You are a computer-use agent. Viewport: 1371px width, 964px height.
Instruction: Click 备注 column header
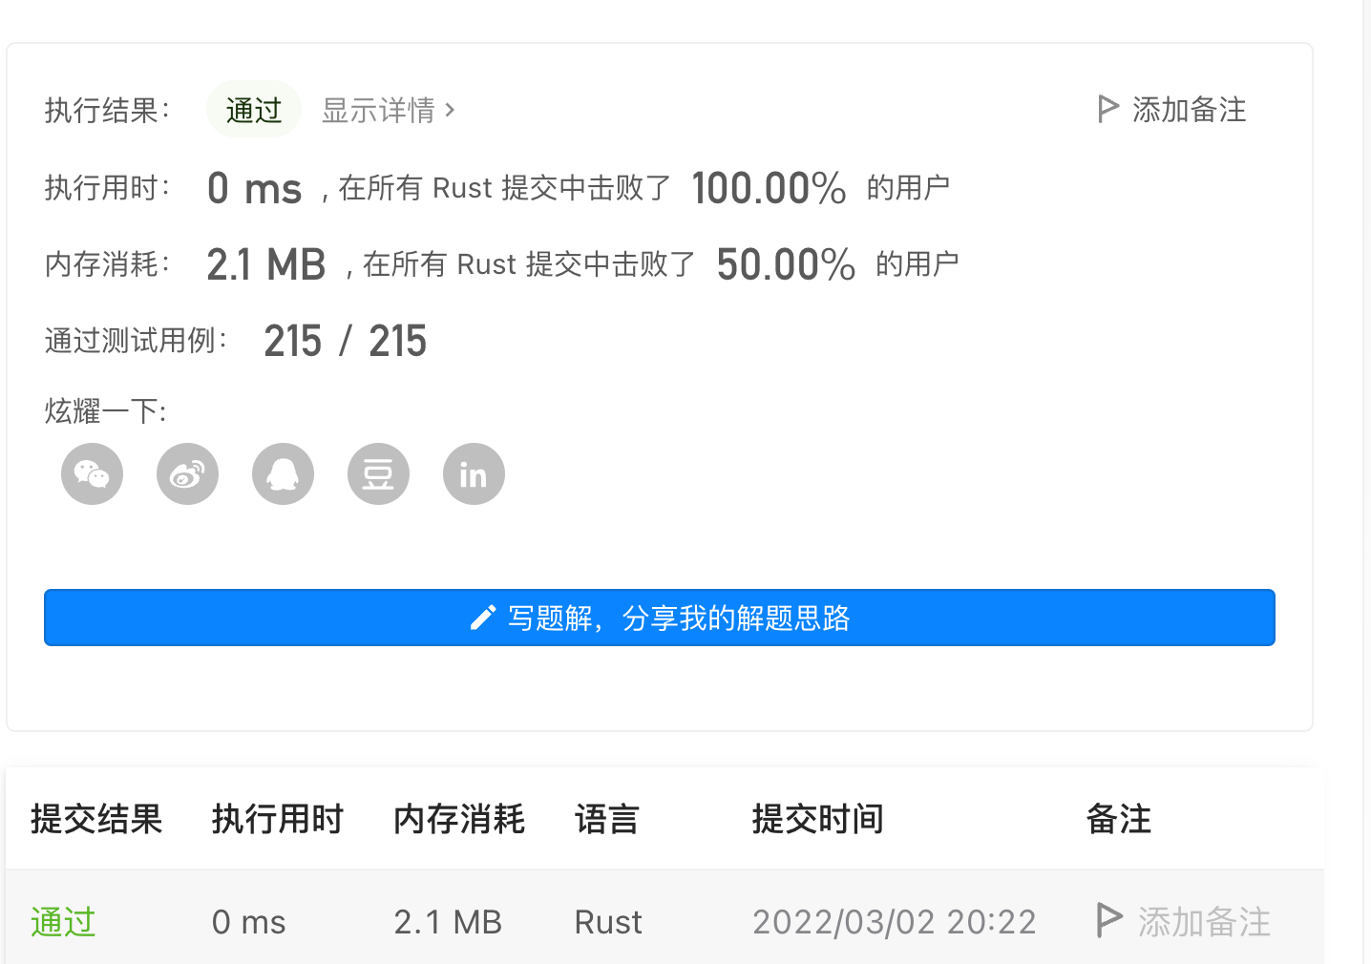(x=1119, y=819)
